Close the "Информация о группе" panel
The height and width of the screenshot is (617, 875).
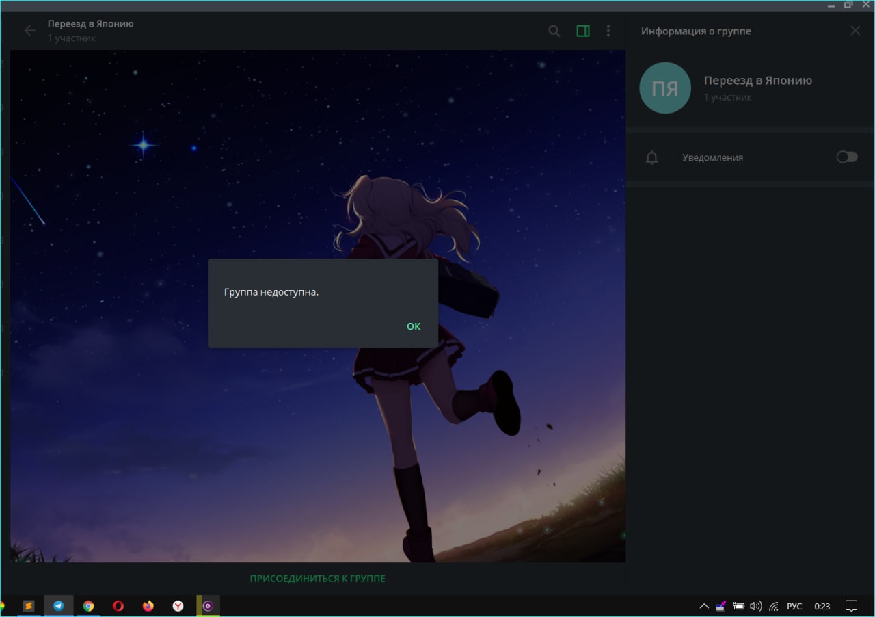855,31
